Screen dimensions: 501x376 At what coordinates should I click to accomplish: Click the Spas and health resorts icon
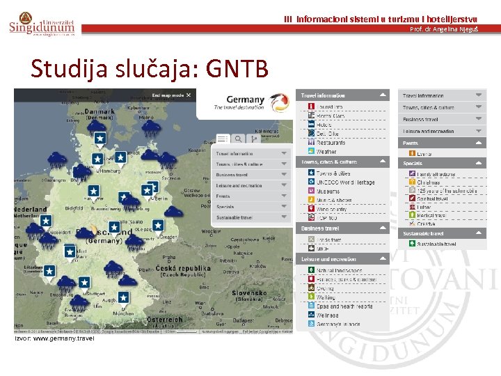(311, 306)
